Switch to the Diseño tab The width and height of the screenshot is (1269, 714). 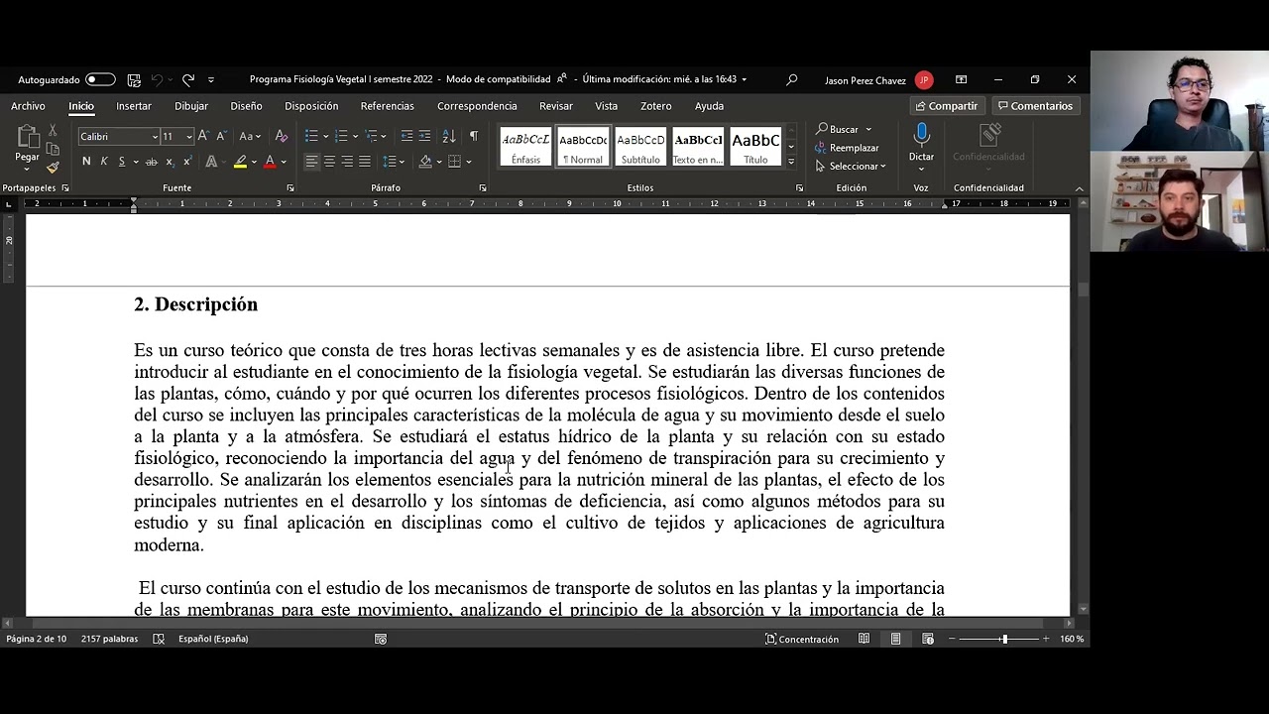[x=246, y=106]
